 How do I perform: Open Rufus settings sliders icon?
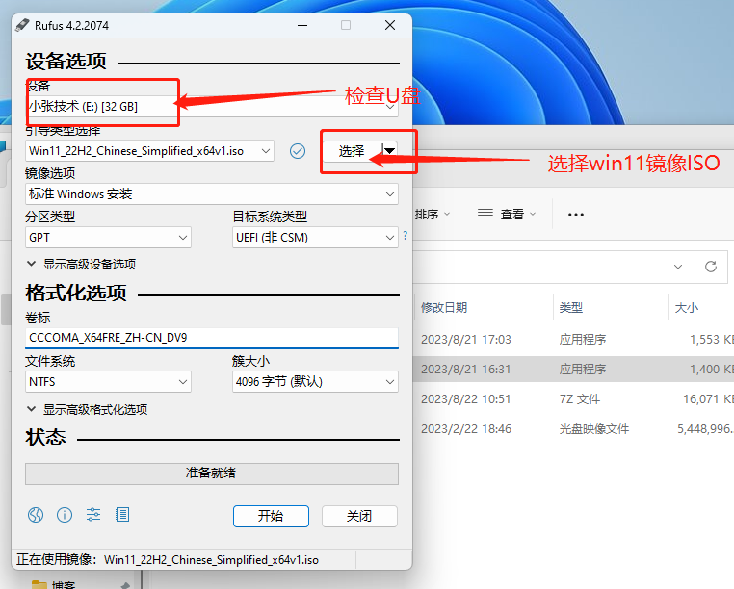(93, 515)
